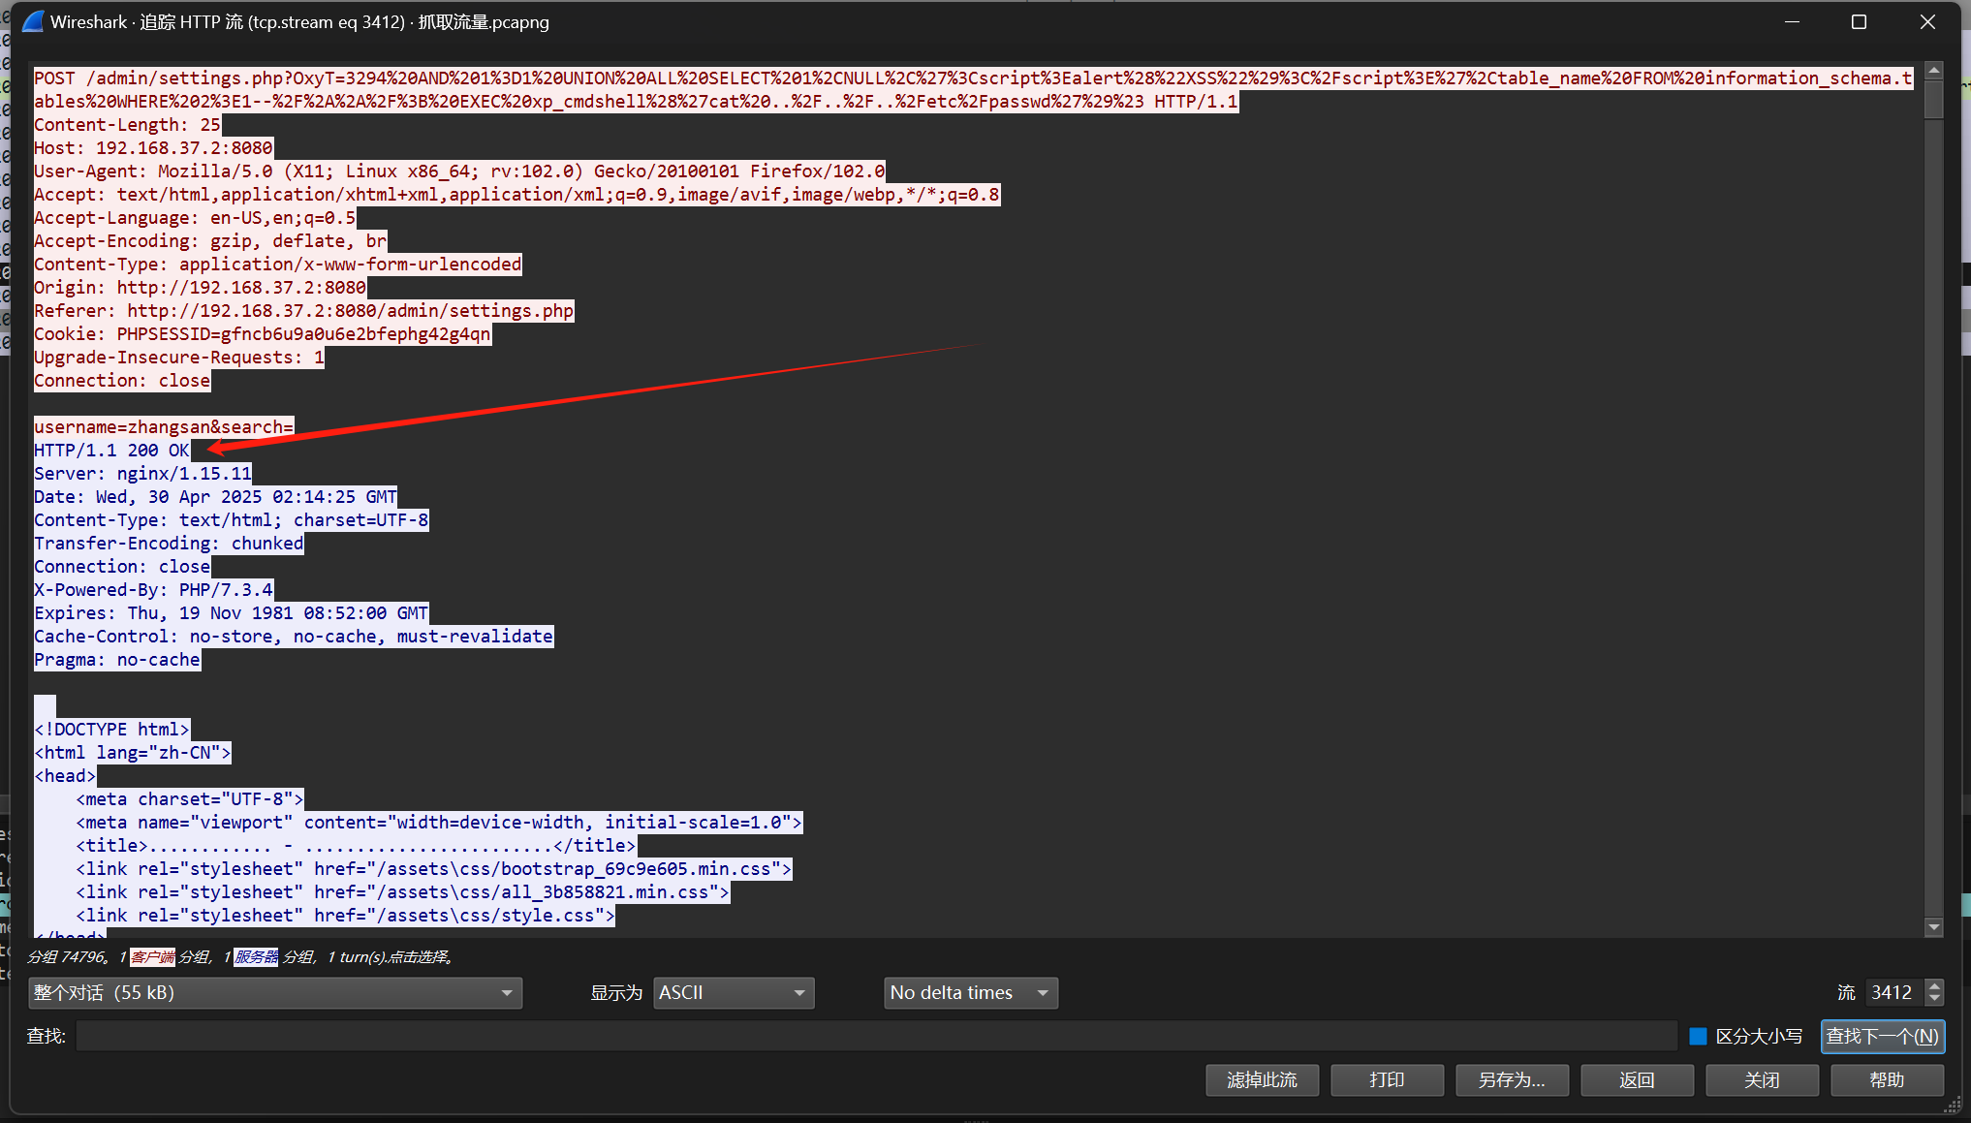Screen dimensions: 1971x1123
Task: Decrement the stream number with down arrow
Action: pyautogui.click(x=1934, y=999)
